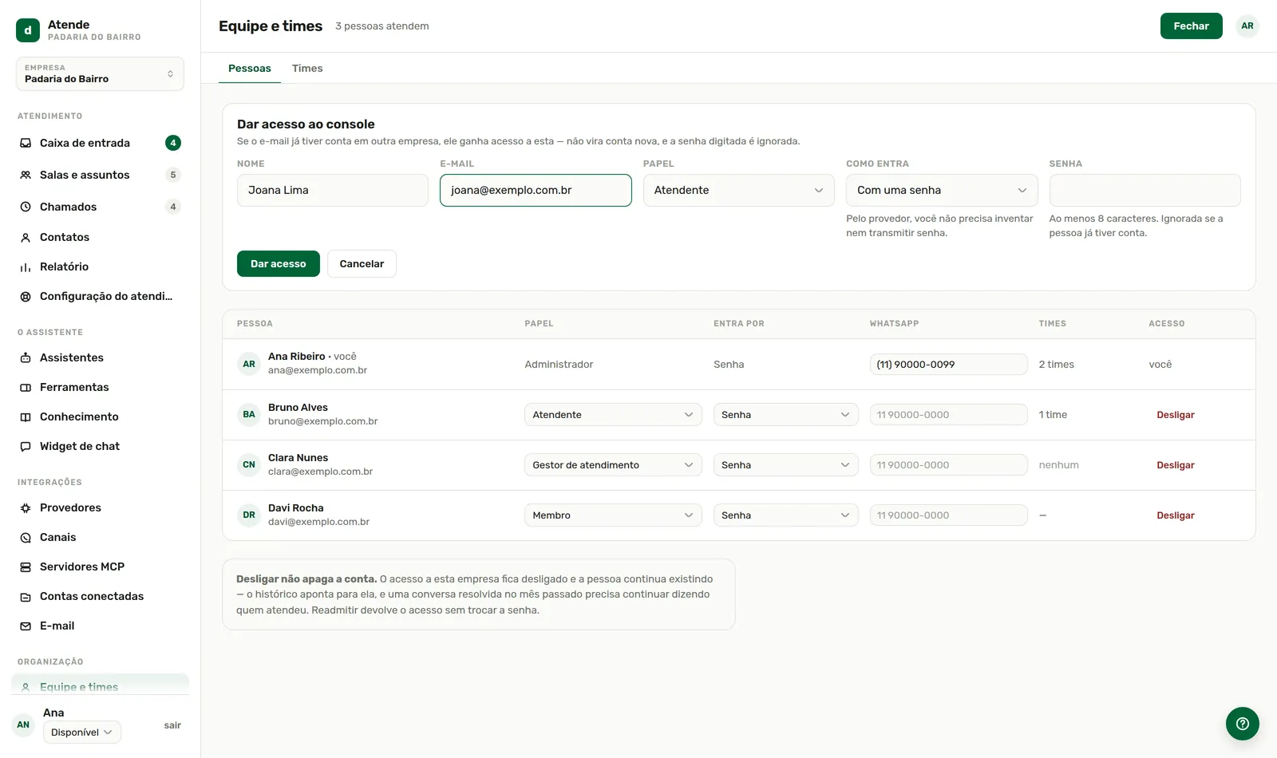
Task: Change Clara Nunes role Gestor de atendimento
Action: pyautogui.click(x=613, y=464)
